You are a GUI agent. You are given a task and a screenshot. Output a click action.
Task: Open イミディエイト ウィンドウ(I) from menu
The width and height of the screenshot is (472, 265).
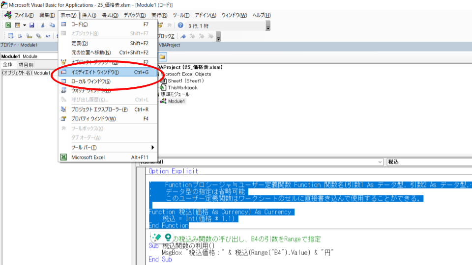pos(108,72)
